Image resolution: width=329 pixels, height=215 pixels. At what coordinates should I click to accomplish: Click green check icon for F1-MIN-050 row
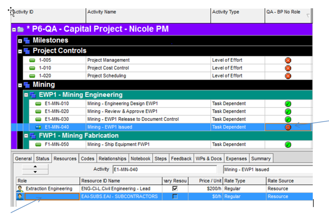[x=288, y=145]
